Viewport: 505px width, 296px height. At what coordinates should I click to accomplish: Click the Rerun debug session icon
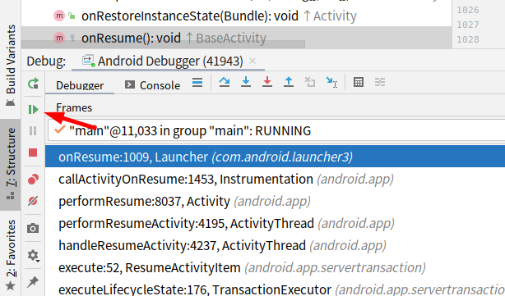click(33, 84)
